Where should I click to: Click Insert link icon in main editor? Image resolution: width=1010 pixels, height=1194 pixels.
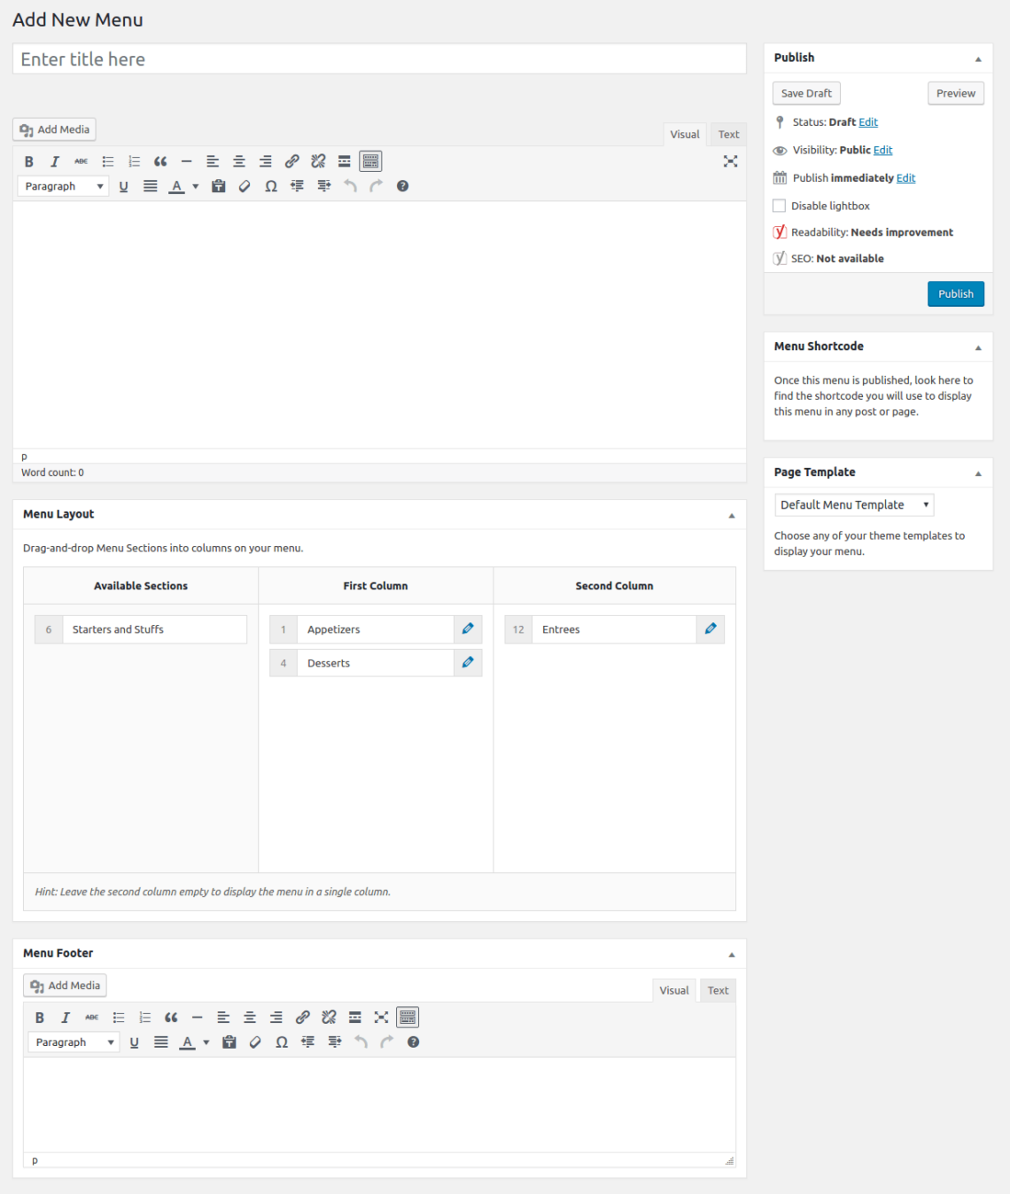point(291,161)
